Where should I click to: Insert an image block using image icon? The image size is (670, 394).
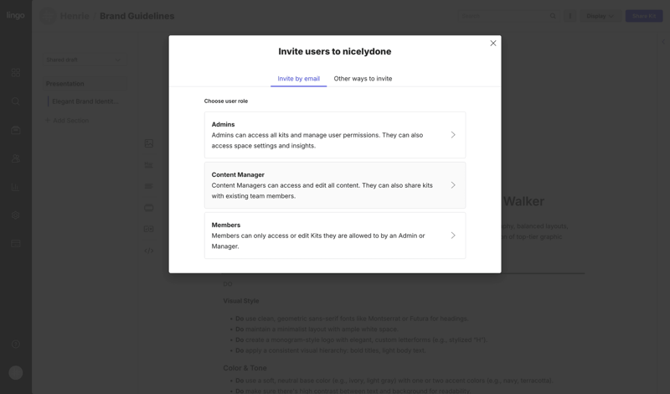[148, 143]
